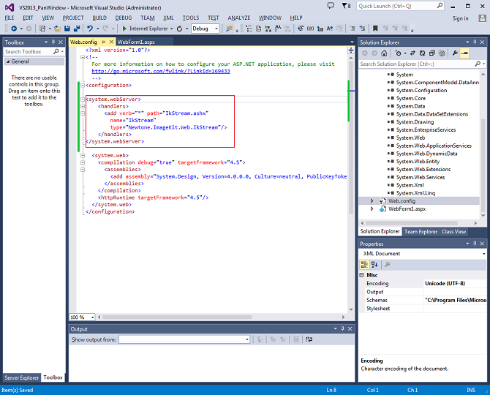Refresh the Solution Explorer tree
490x395 pixels.
422,53
